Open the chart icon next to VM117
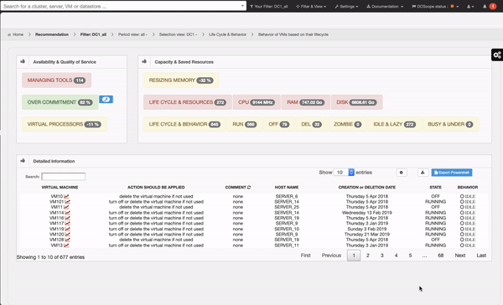503x305 pixels. click(x=67, y=224)
